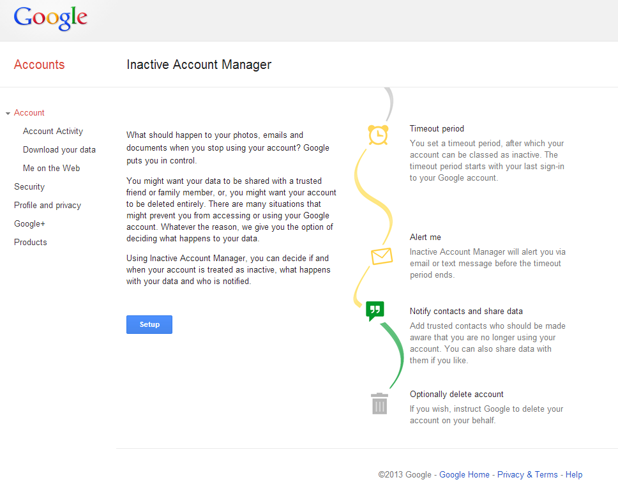Open the Google+ sidebar item

coord(29,224)
